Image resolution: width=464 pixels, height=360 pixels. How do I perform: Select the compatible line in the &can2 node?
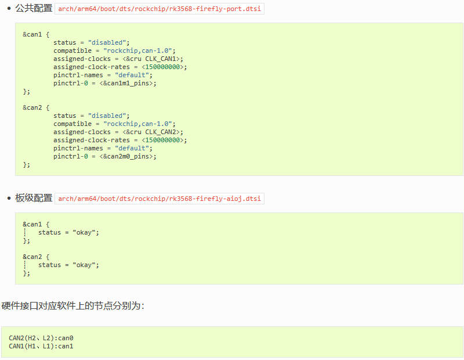coord(114,124)
